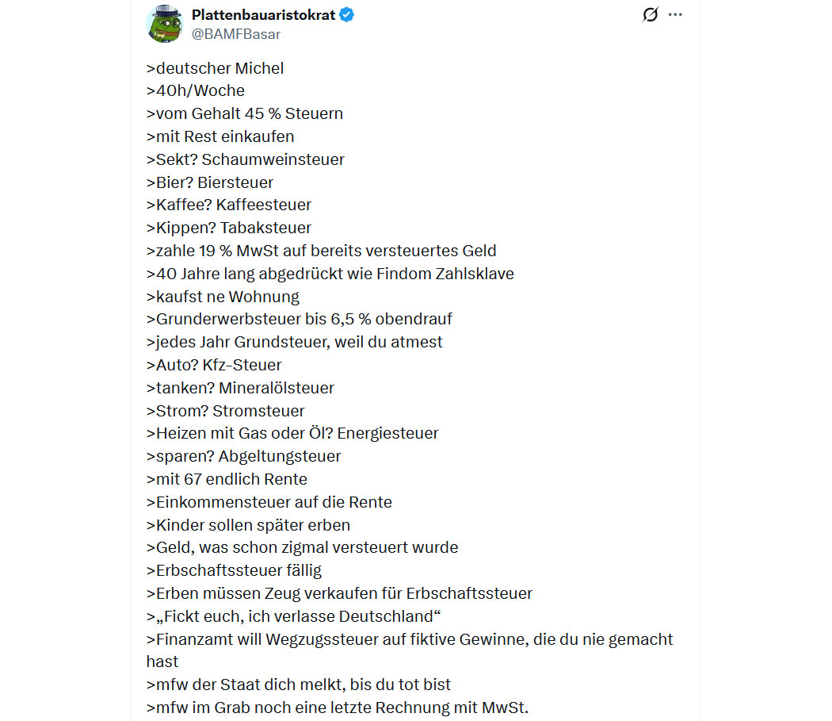
Task: Click the line "Erbschaftssteuer fällig"
Action: click(x=234, y=570)
